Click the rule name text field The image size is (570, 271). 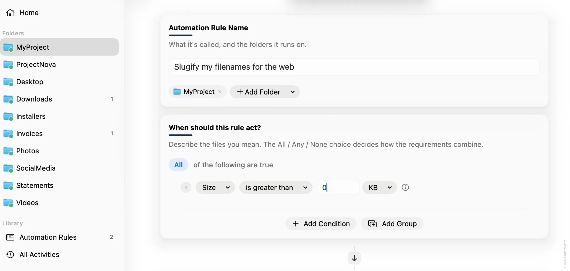[x=354, y=67]
